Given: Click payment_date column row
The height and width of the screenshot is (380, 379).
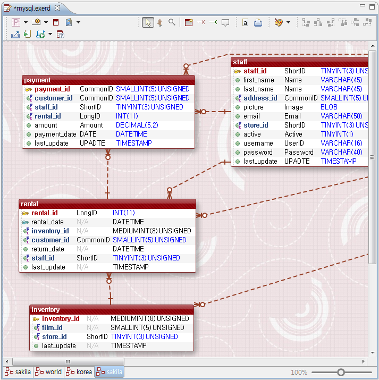Looking at the screenshot, I should 108,134.
